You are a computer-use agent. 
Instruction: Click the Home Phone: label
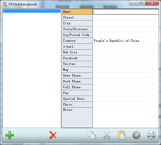(77, 75)
